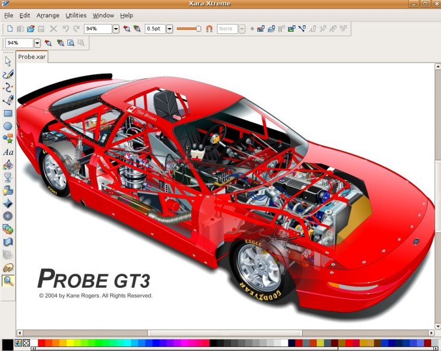Open the Arrange menu
The image size is (441, 351).
click(48, 15)
